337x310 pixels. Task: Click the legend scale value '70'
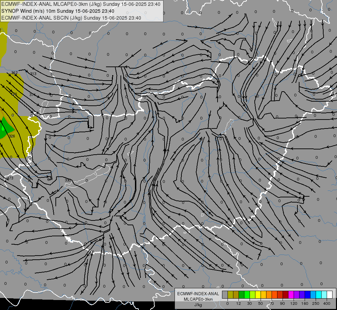(x=272, y=303)
